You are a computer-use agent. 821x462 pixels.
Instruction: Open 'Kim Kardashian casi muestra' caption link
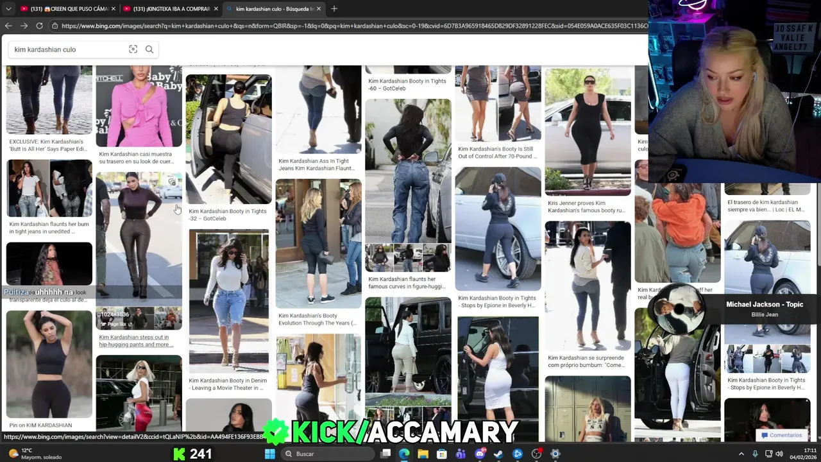click(x=136, y=158)
